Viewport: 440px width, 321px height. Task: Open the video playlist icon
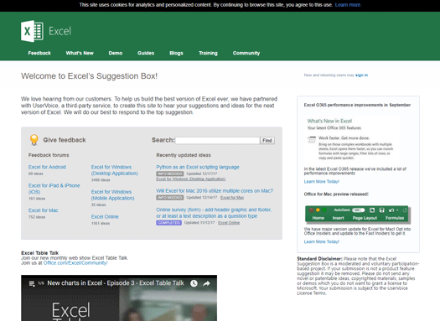32,283
